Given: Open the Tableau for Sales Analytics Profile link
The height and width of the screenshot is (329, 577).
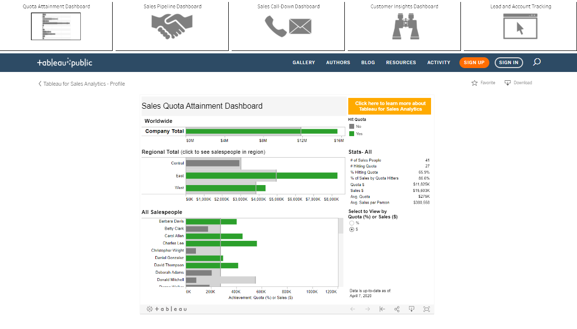Looking at the screenshot, I should click(84, 84).
